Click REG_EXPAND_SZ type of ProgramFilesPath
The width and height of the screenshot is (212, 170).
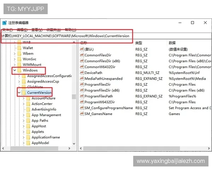point(149,96)
